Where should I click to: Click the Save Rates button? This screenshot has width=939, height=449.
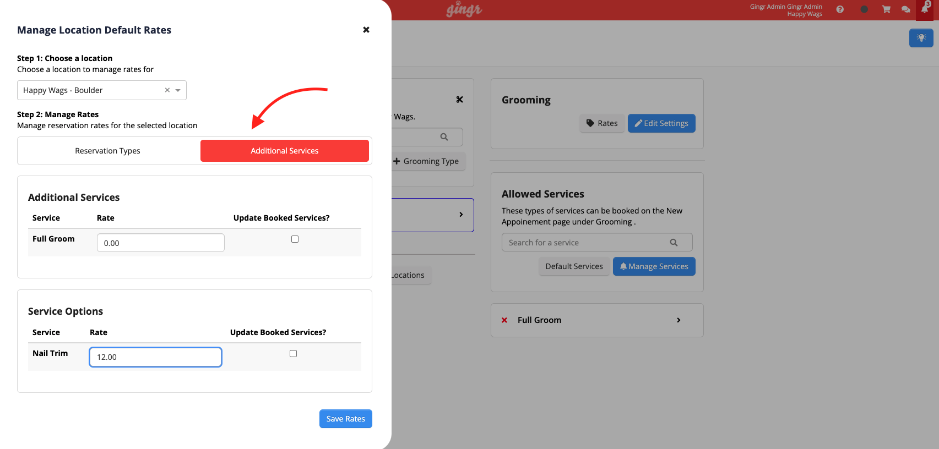pyautogui.click(x=346, y=419)
